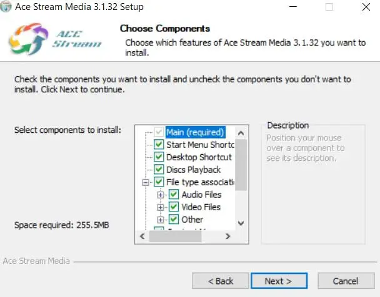Image resolution: width=380 pixels, height=297 pixels.
Task: Uncheck the Start Menu Shortcut component
Action: tap(159, 145)
